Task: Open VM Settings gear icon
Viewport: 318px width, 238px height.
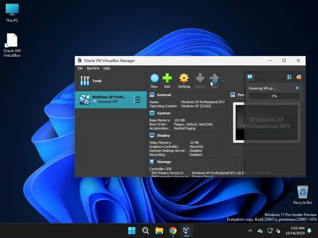Action: 184,78
